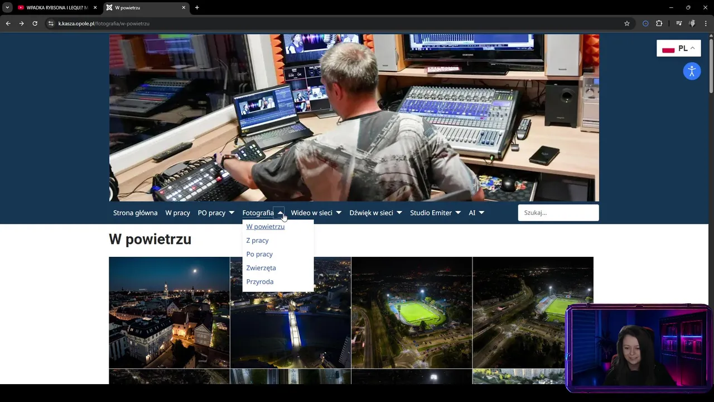Click the browser back arrow
The width and height of the screenshot is (714, 402).
[x=8, y=23]
